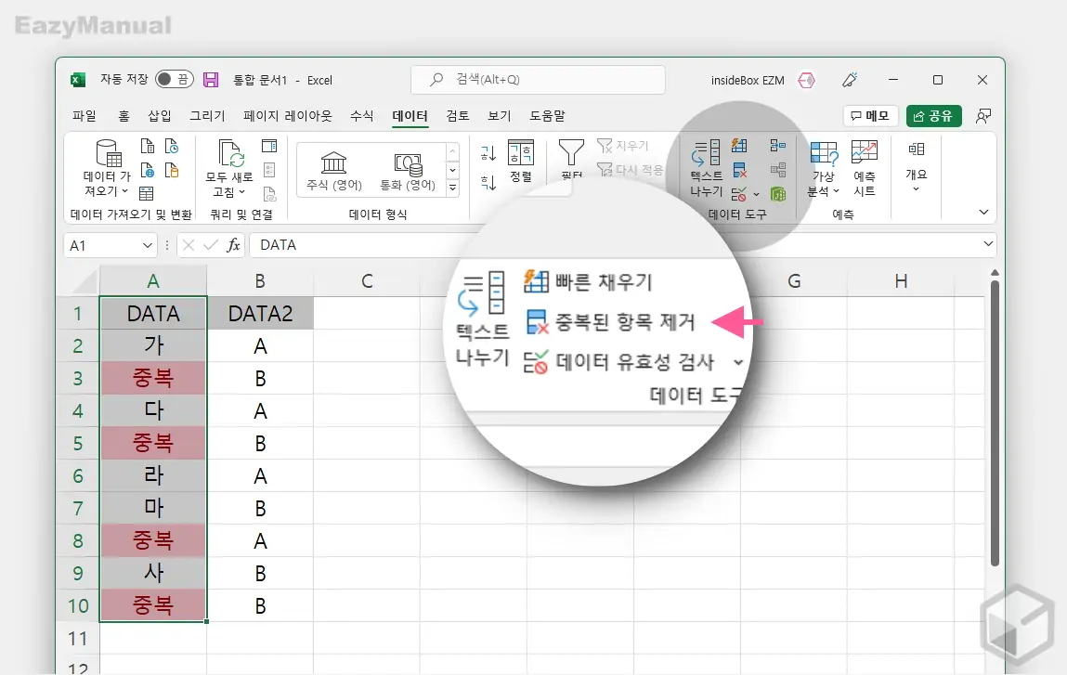The width and height of the screenshot is (1067, 675).
Task: Click the 검색(Alt+Q) search box
Action: coord(538,80)
